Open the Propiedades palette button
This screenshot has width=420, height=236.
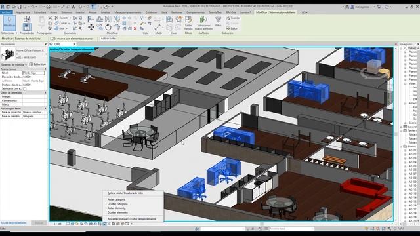[x=26, y=27]
